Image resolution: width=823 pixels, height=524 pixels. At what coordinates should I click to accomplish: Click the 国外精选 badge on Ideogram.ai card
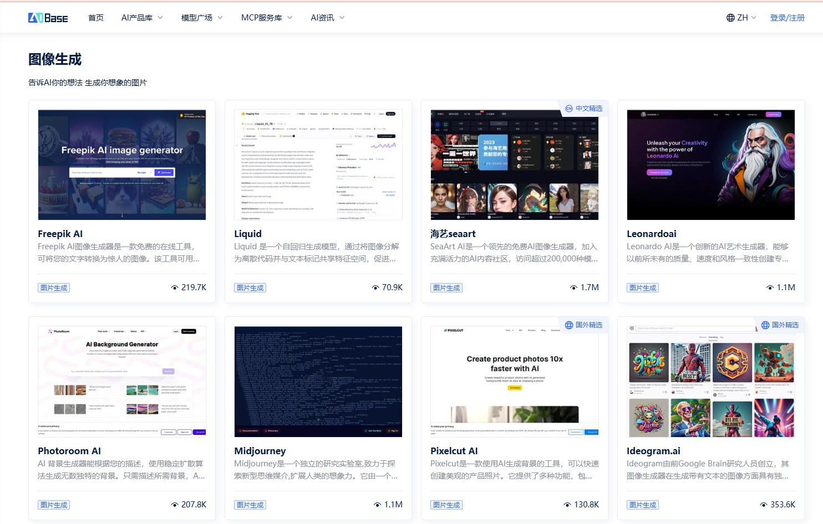coord(780,325)
